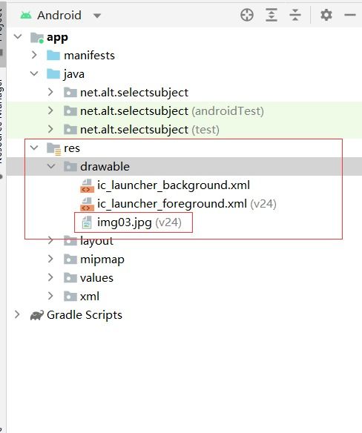362x433 pixels.
Task: Collapse the res folder arrow
Action: pyautogui.click(x=34, y=148)
